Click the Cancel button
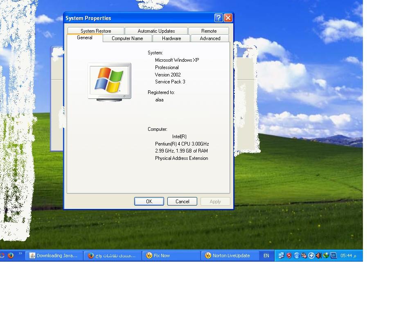The image size is (419, 314). click(182, 201)
